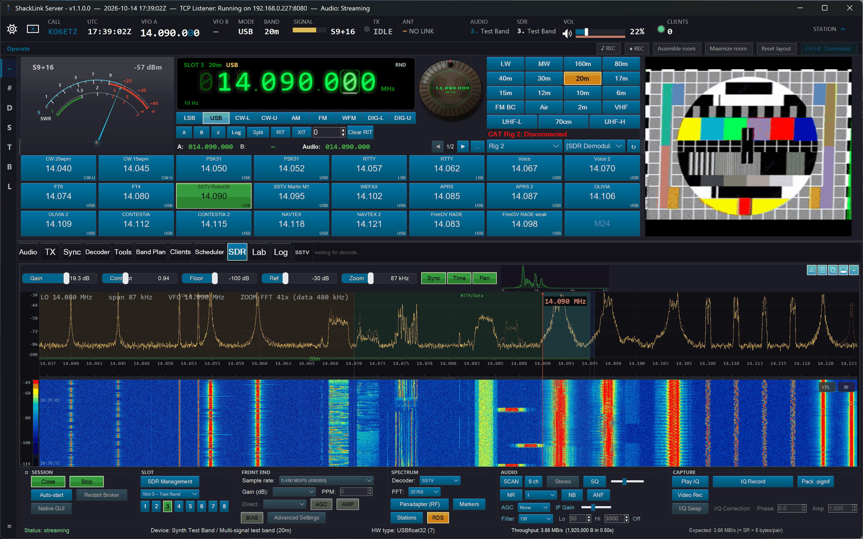Switch to the Log tab
The width and height of the screenshot is (863, 539).
point(281,252)
